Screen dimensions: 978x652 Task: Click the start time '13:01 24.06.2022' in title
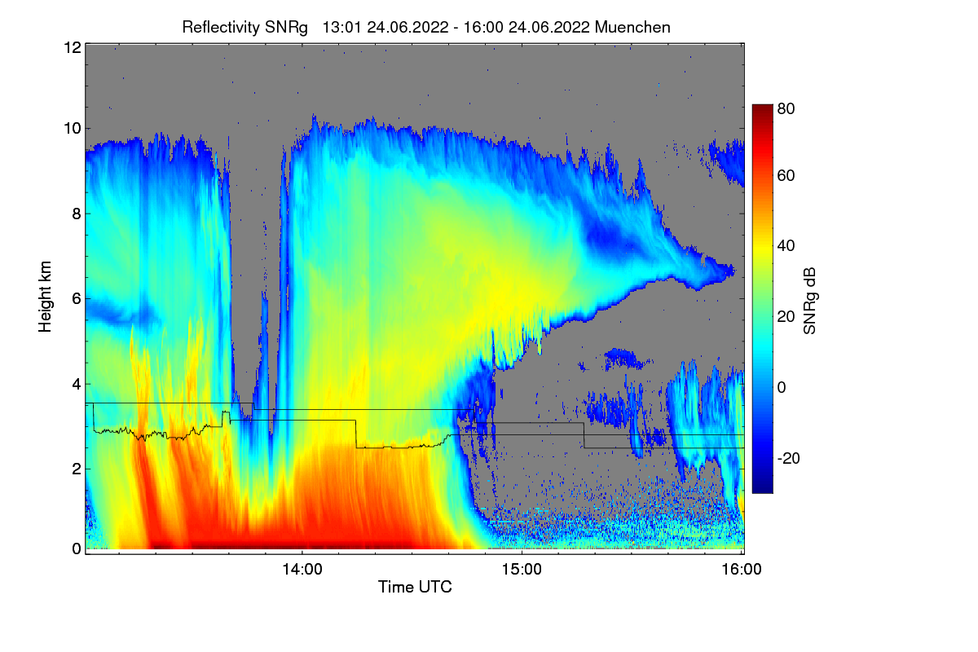pos(385,27)
